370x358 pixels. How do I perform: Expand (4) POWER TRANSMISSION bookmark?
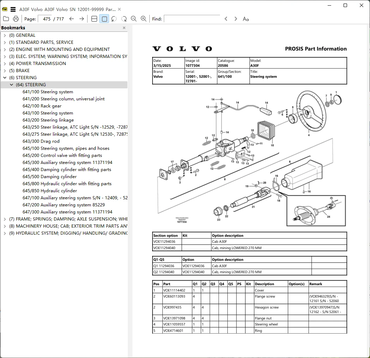point(5,64)
